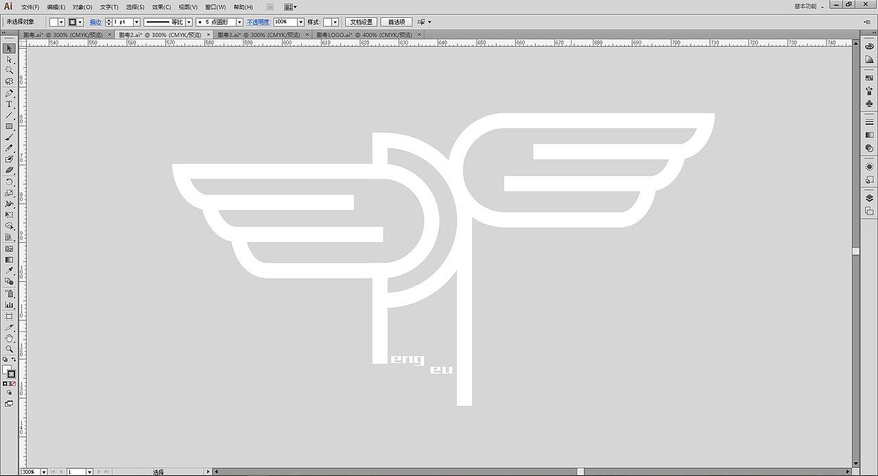Viewport: 878px width, 476px height.
Task: Select the Scale tool
Action: pyautogui.click(x=9, y=193)
